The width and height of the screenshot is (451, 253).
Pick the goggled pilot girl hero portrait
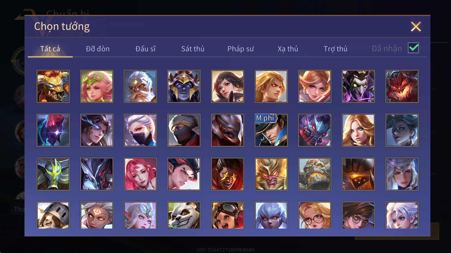coord(227,215)
